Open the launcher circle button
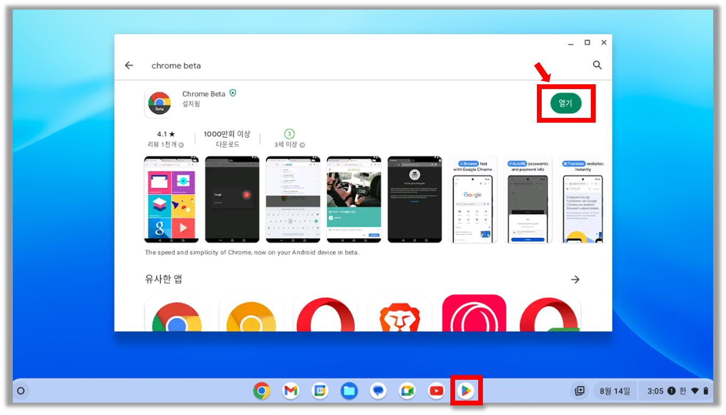The width and height of the screenshot is (726, 415). [x=21, y=391]
